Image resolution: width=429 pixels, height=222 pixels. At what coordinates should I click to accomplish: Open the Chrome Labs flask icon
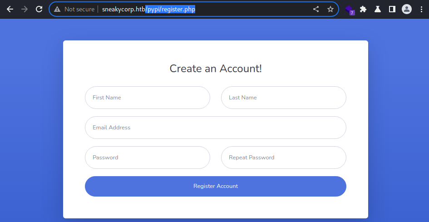(x=378, y=10)
